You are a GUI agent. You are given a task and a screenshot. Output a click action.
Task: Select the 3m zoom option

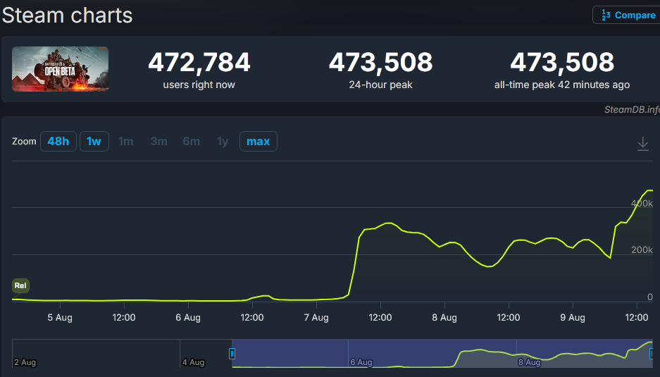158,141
